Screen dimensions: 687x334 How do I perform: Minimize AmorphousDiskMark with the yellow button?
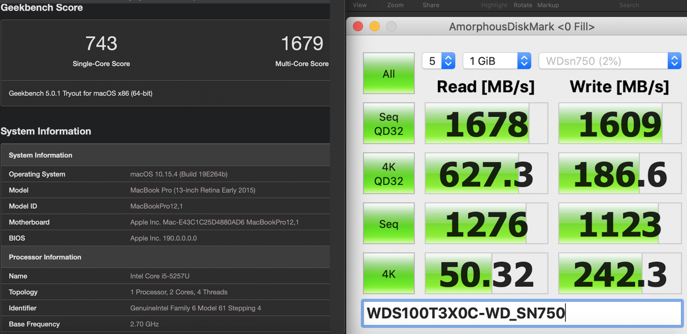coord(374,26)
